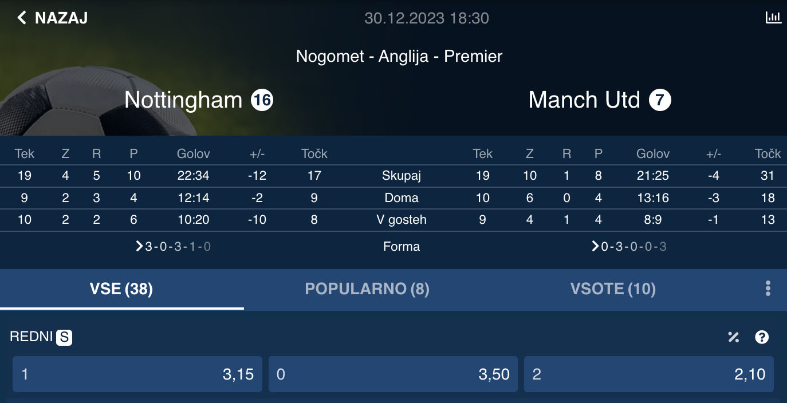Click Nottingham's rank 16 badge

262,101
